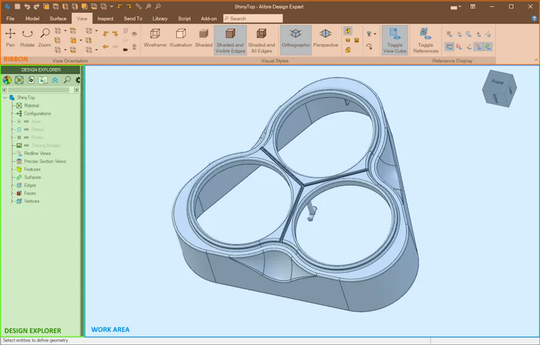
Task: Expand the Configurations tree node
Action: click(12, 113)
